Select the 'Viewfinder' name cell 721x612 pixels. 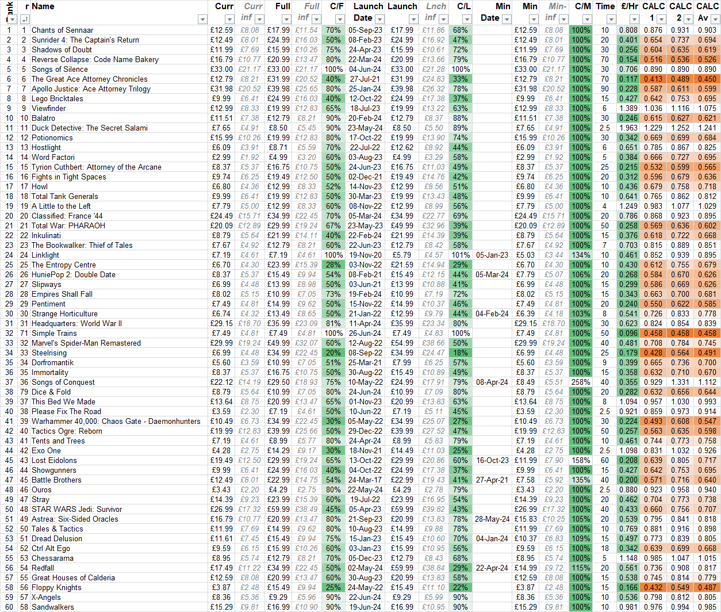pyautogui.click(x=119, y=108)
